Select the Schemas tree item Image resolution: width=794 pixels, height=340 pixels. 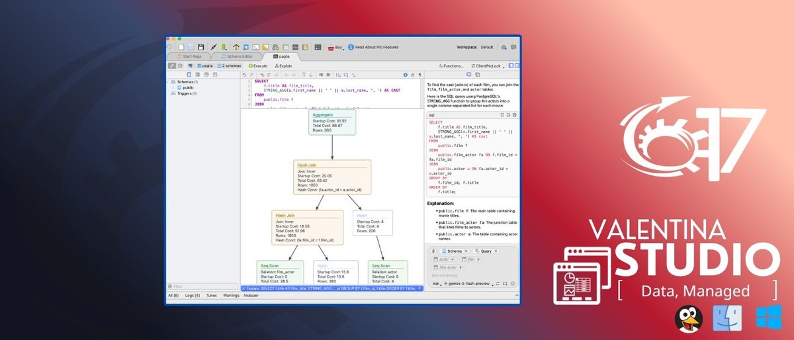pos(185,81)
